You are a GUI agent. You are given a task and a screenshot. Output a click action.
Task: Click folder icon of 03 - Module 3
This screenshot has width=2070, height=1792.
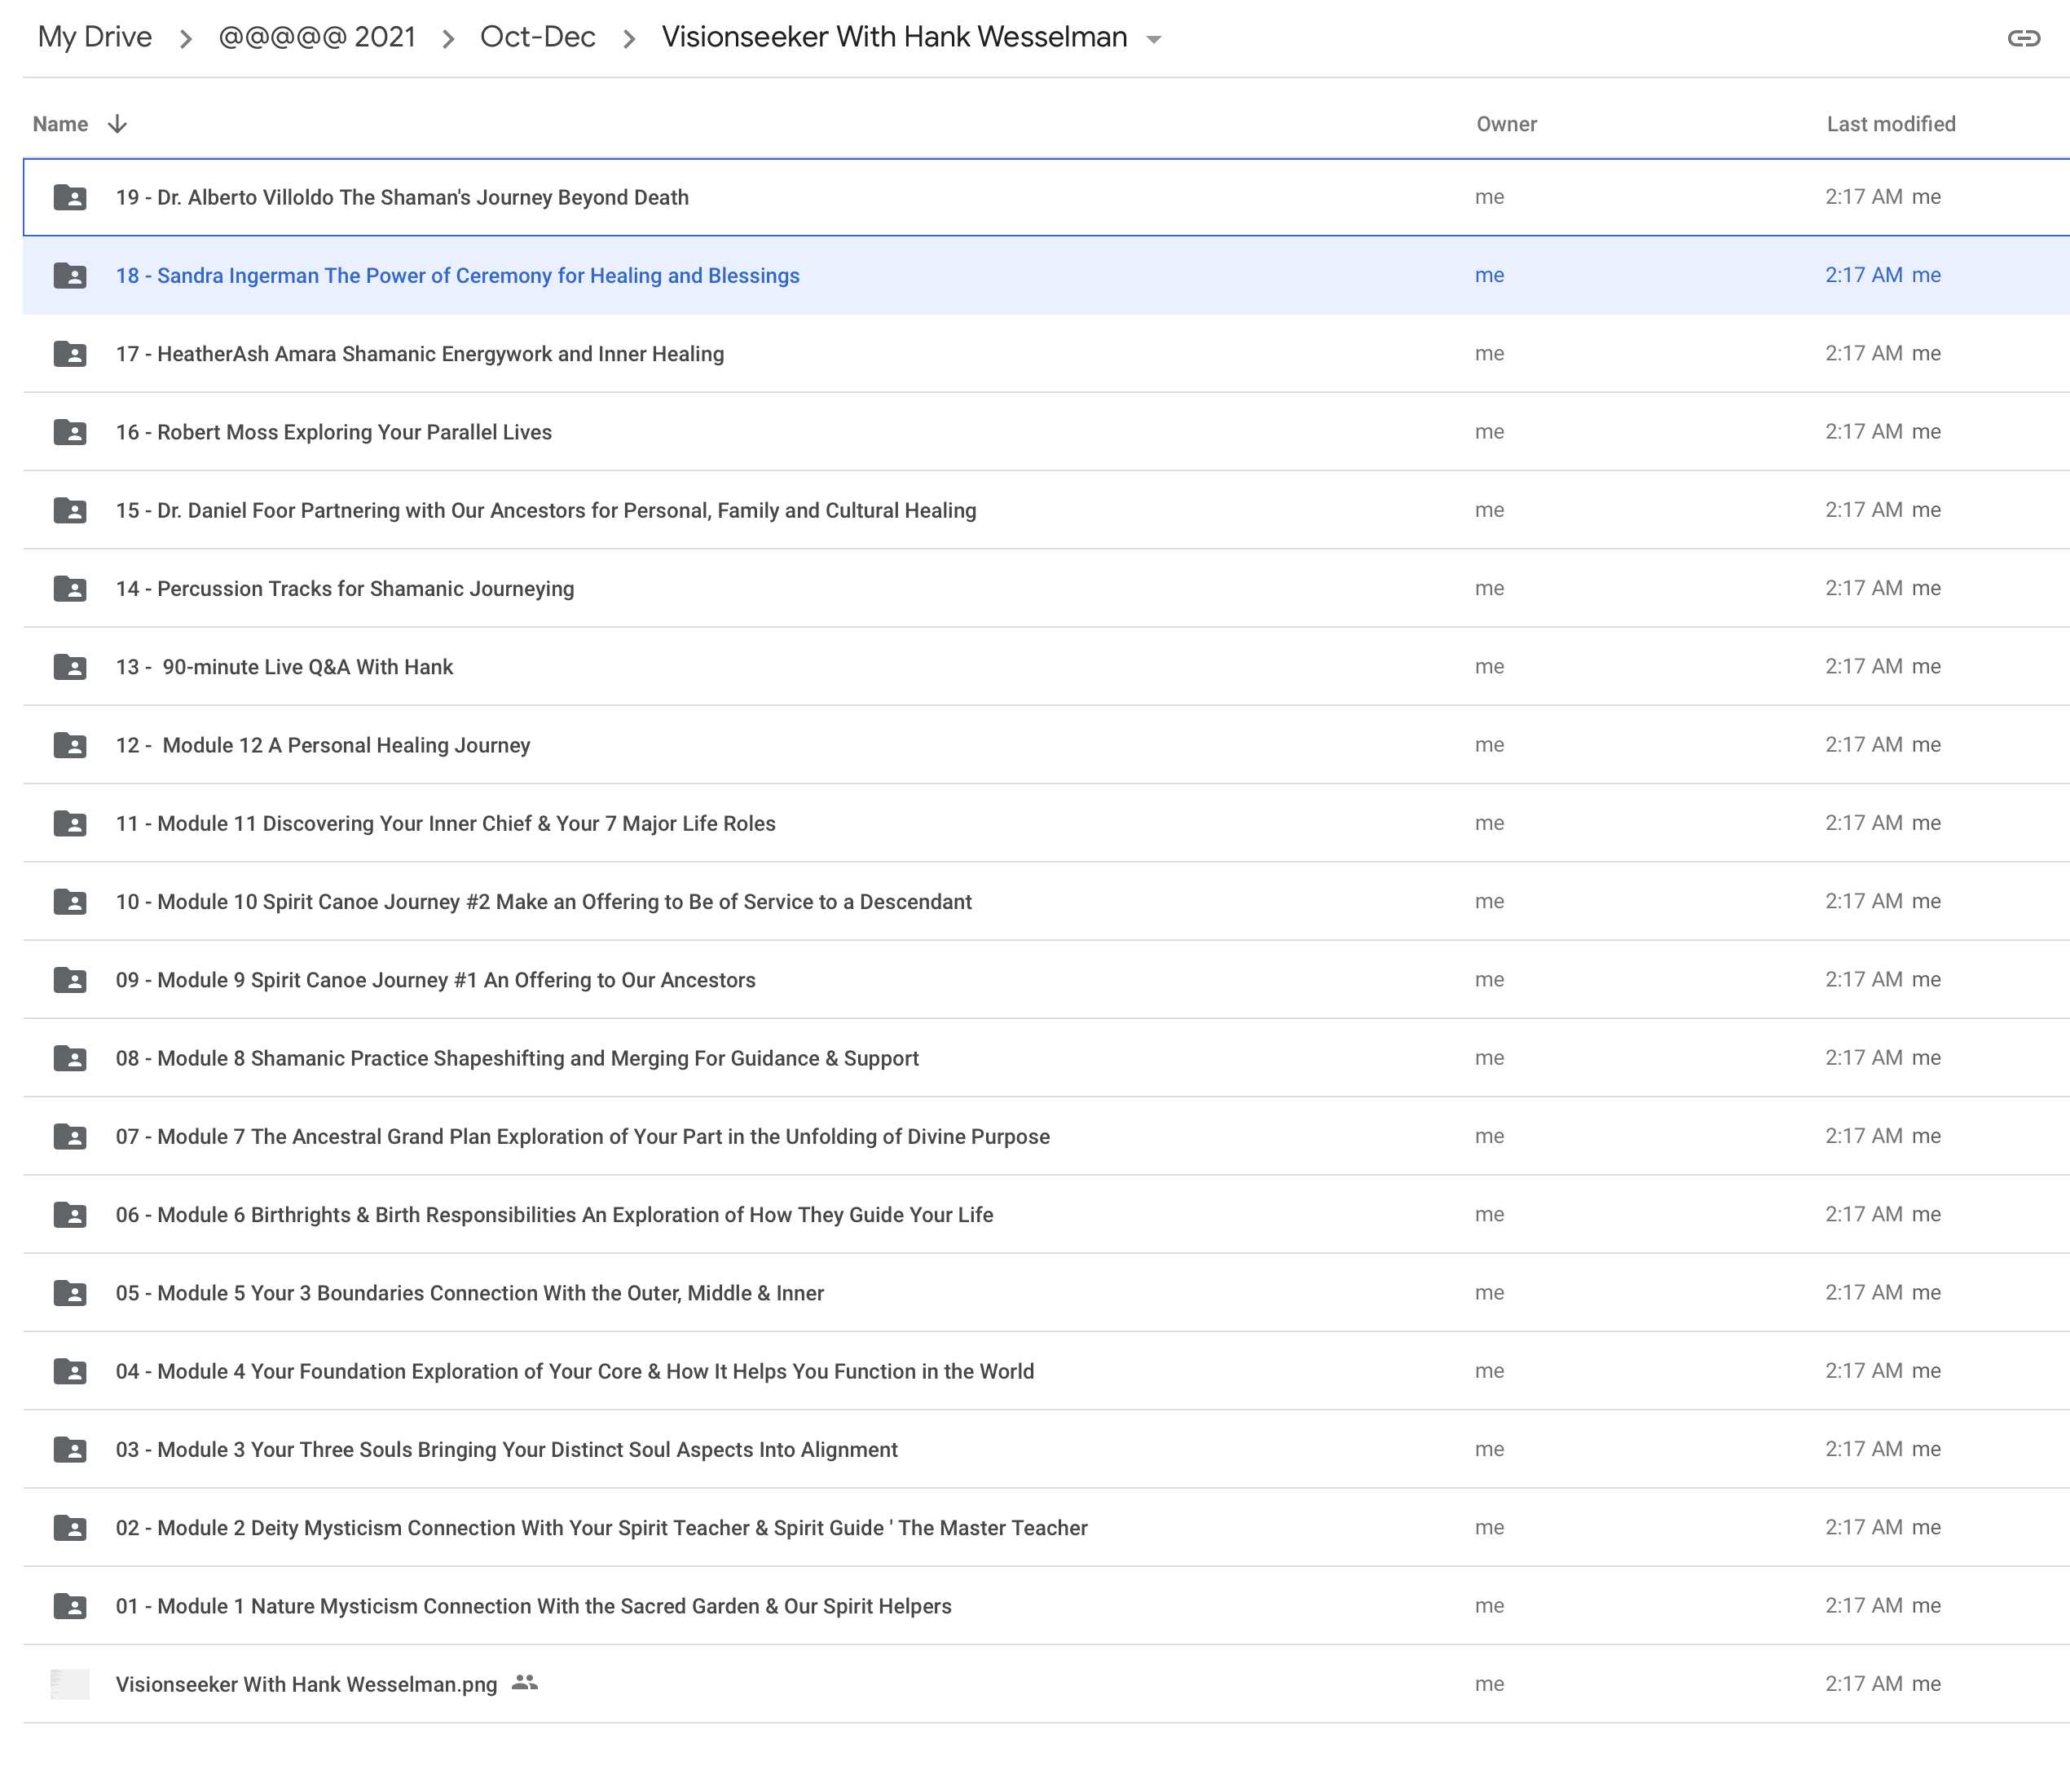pyautogui.click(x=70, y=1449)
